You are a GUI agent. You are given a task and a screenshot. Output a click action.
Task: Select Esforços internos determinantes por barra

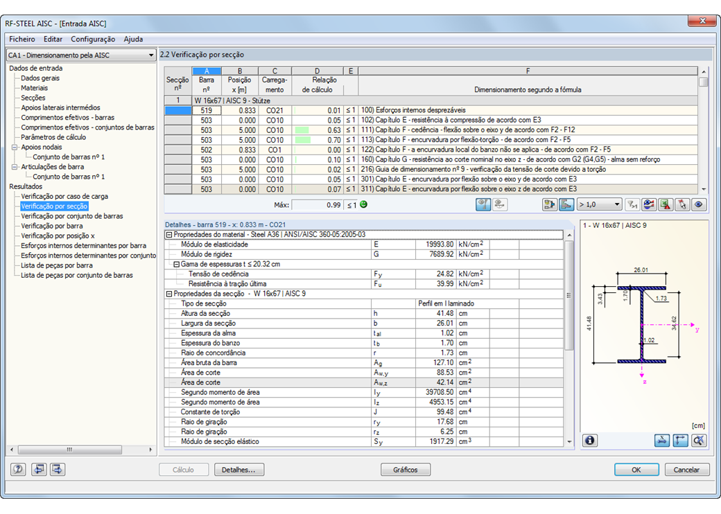click(83, 246)
